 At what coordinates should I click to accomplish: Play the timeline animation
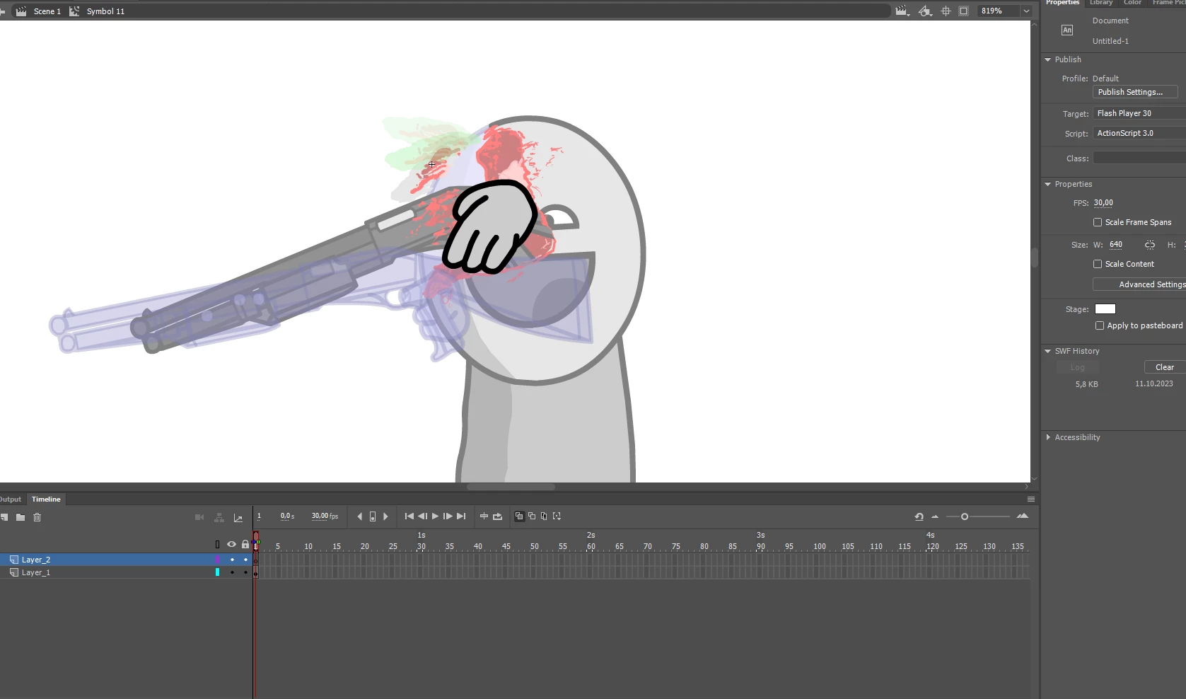[x=435, y=516]
